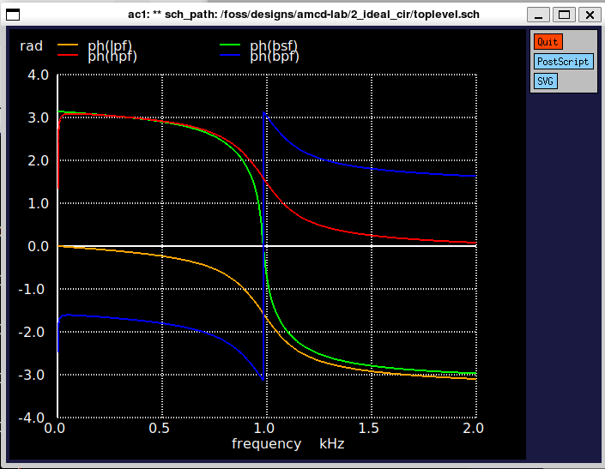Screen dimensions: 605x469
Task: Export the plot using PostScript button
Action: [563, 62]
